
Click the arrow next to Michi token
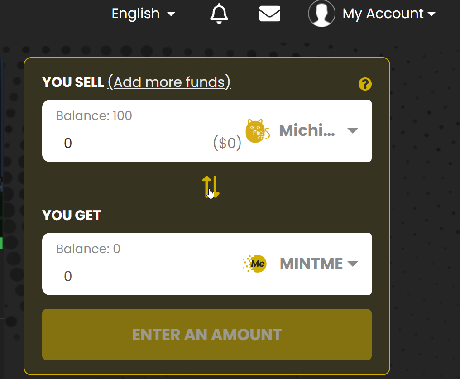click(x=352, y=131)
